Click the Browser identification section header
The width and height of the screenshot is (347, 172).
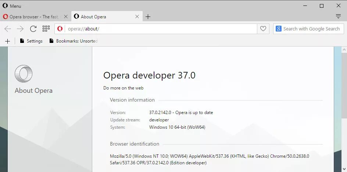(135, 144)
